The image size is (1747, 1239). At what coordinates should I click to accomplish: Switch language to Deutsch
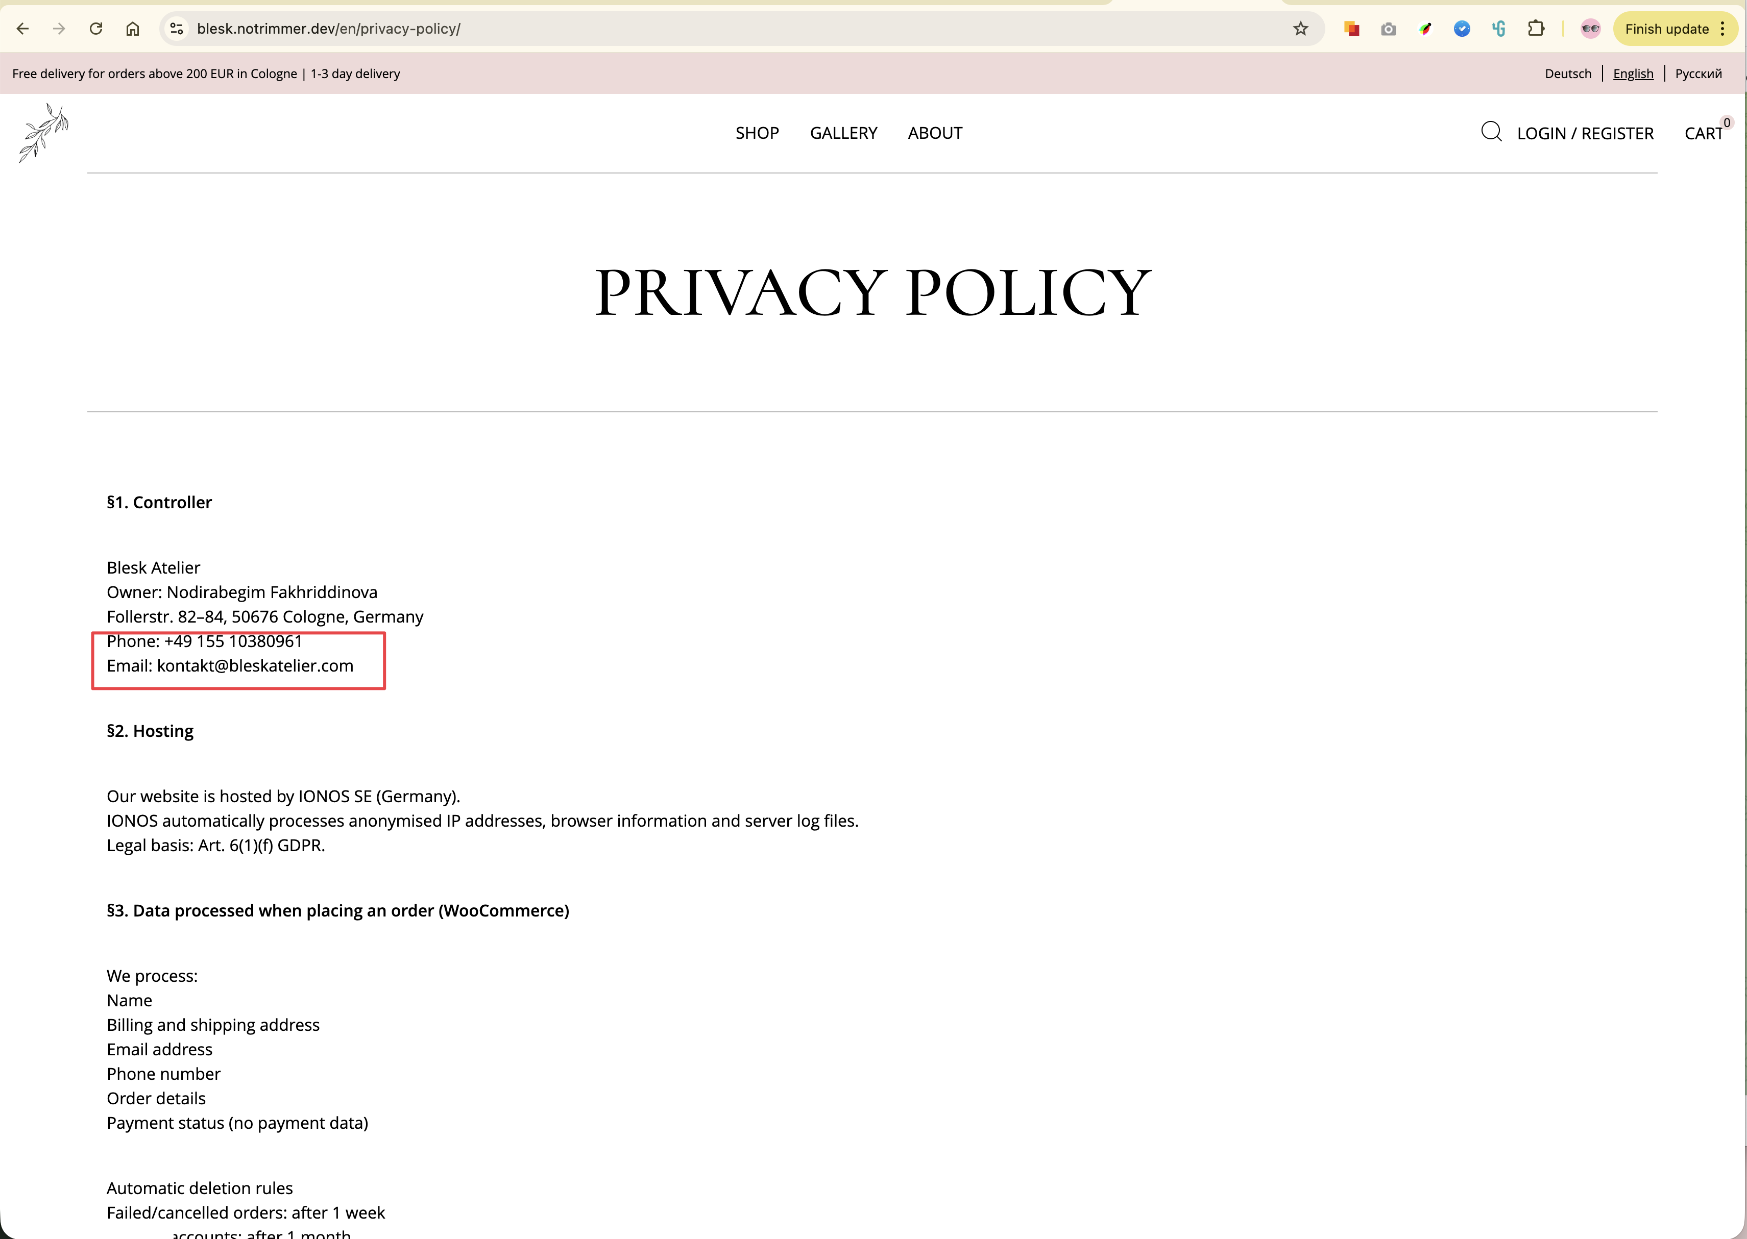pos(1568,74)
